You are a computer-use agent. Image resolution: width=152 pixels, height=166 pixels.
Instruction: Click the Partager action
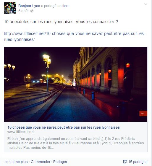[x=60, y=162]
